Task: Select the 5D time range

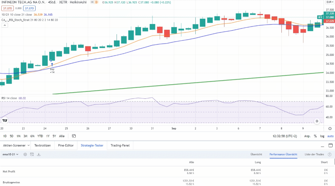Action: point(11,136)
